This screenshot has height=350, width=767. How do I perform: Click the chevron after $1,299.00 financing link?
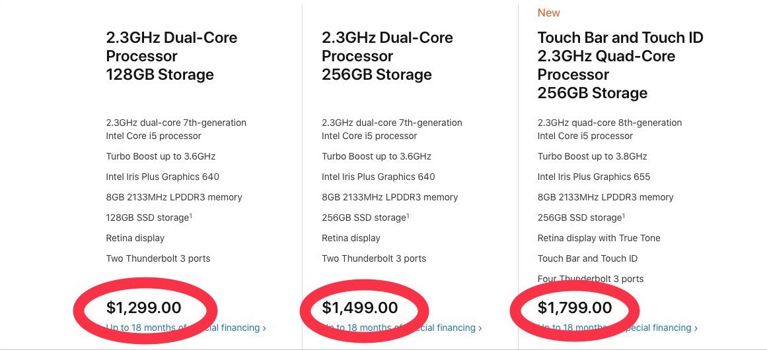tap(264, 328)
